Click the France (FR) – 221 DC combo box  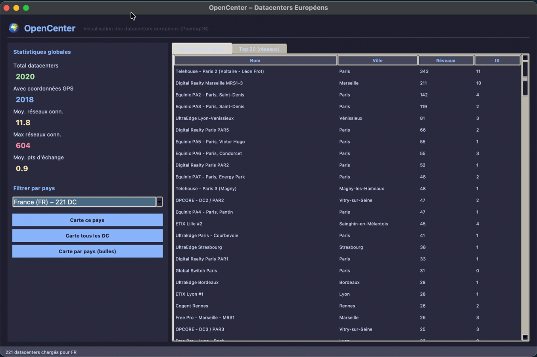(x=84, y=202)
